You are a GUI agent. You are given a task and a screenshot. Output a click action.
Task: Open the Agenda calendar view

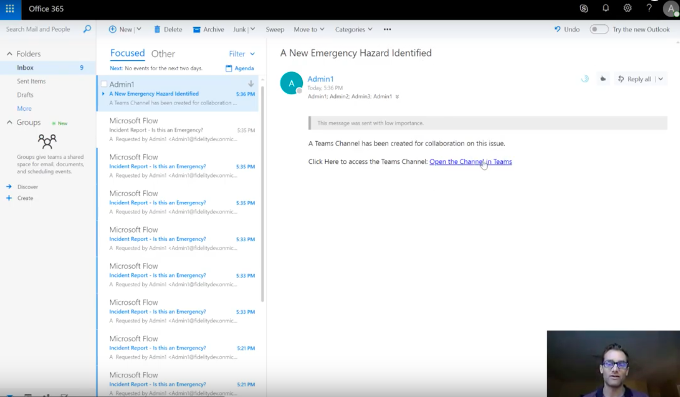(x=239, y=68)
